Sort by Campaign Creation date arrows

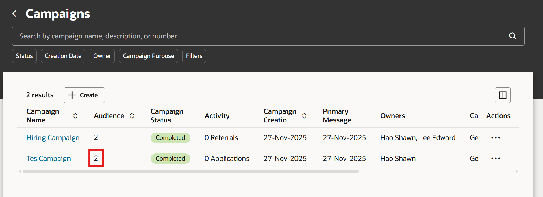[x=304, y=116]
